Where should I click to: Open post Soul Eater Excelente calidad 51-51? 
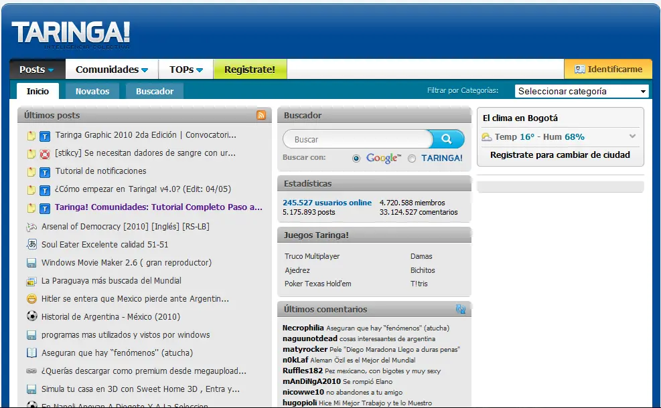coord(104,245)
